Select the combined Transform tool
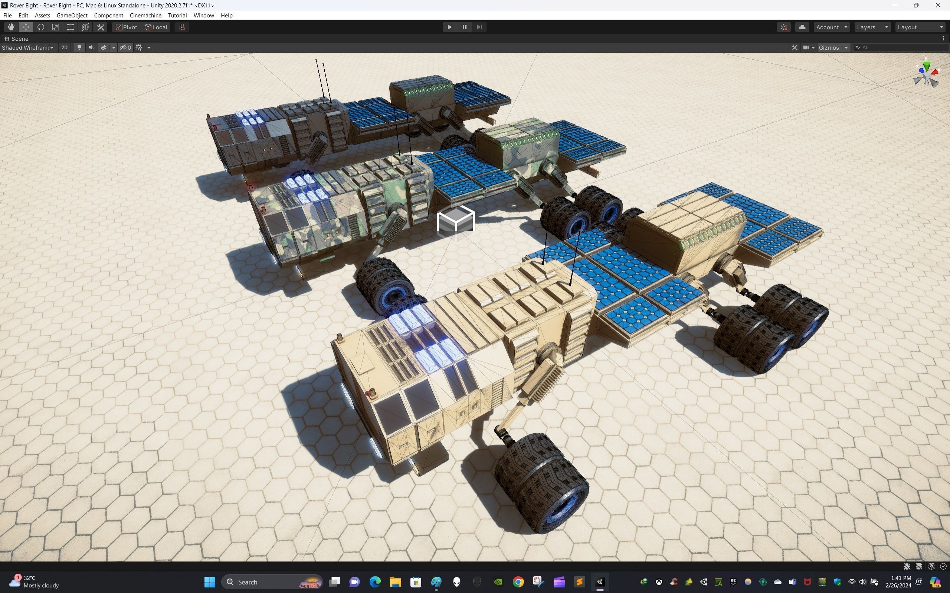Image resolution: width=950 pixels, height=593 pixels. 86,27
